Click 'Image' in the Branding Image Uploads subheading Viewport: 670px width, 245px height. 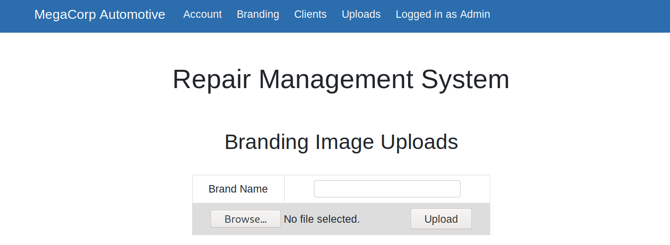(x=344, y=142)
